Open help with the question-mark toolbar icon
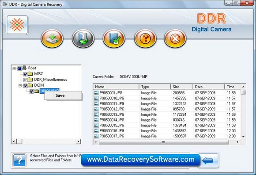This screenshot has height=175, width=256. 145,38
